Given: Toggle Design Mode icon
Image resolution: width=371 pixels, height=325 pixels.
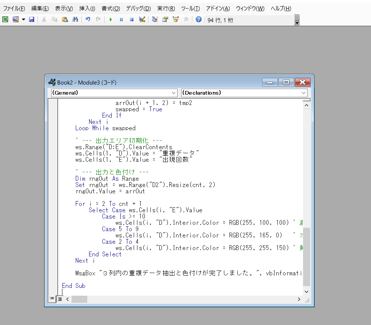Looking at the screenshot, I should click(x=142, y=19).
